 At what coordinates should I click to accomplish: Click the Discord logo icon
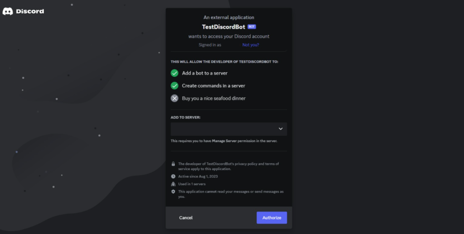[8, 11]
